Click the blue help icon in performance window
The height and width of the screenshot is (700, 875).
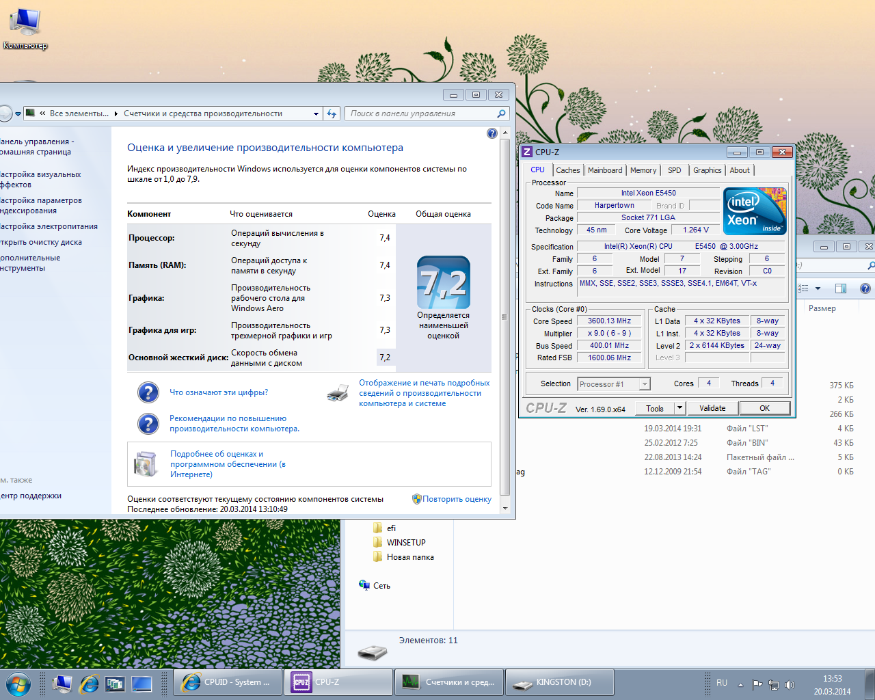pyautogui.click(x=492, y=133)
